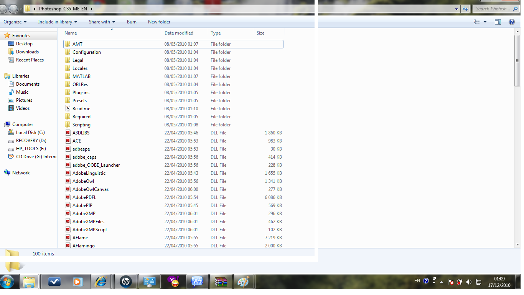524x295 pixels.
Task: Select Local Disk (C:)
Action: click(30, 133)
